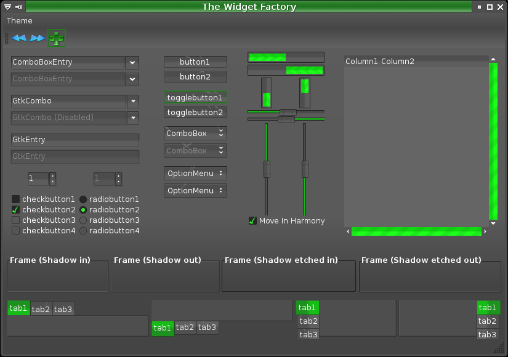Screen dimensions: 508x357
Task: Open the upper OptionMenu dropdown
Action: 195,174
